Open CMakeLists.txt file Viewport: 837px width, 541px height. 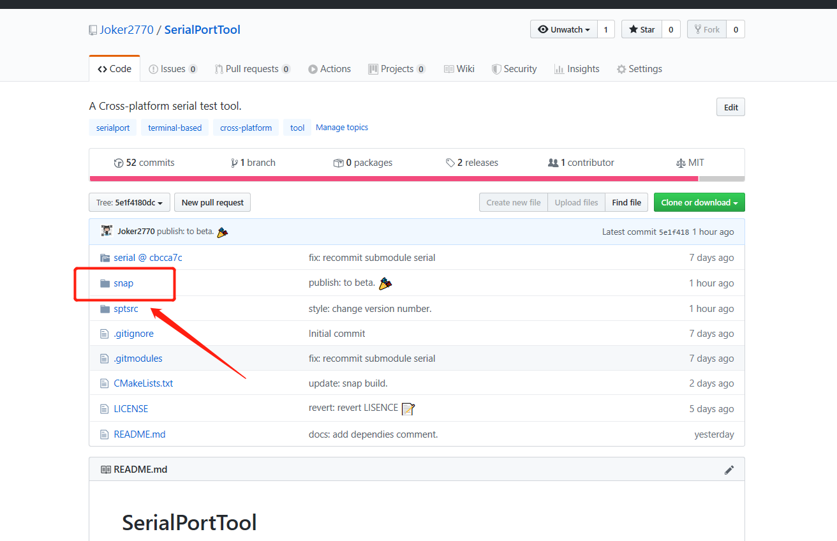click(x=143, y=383)
